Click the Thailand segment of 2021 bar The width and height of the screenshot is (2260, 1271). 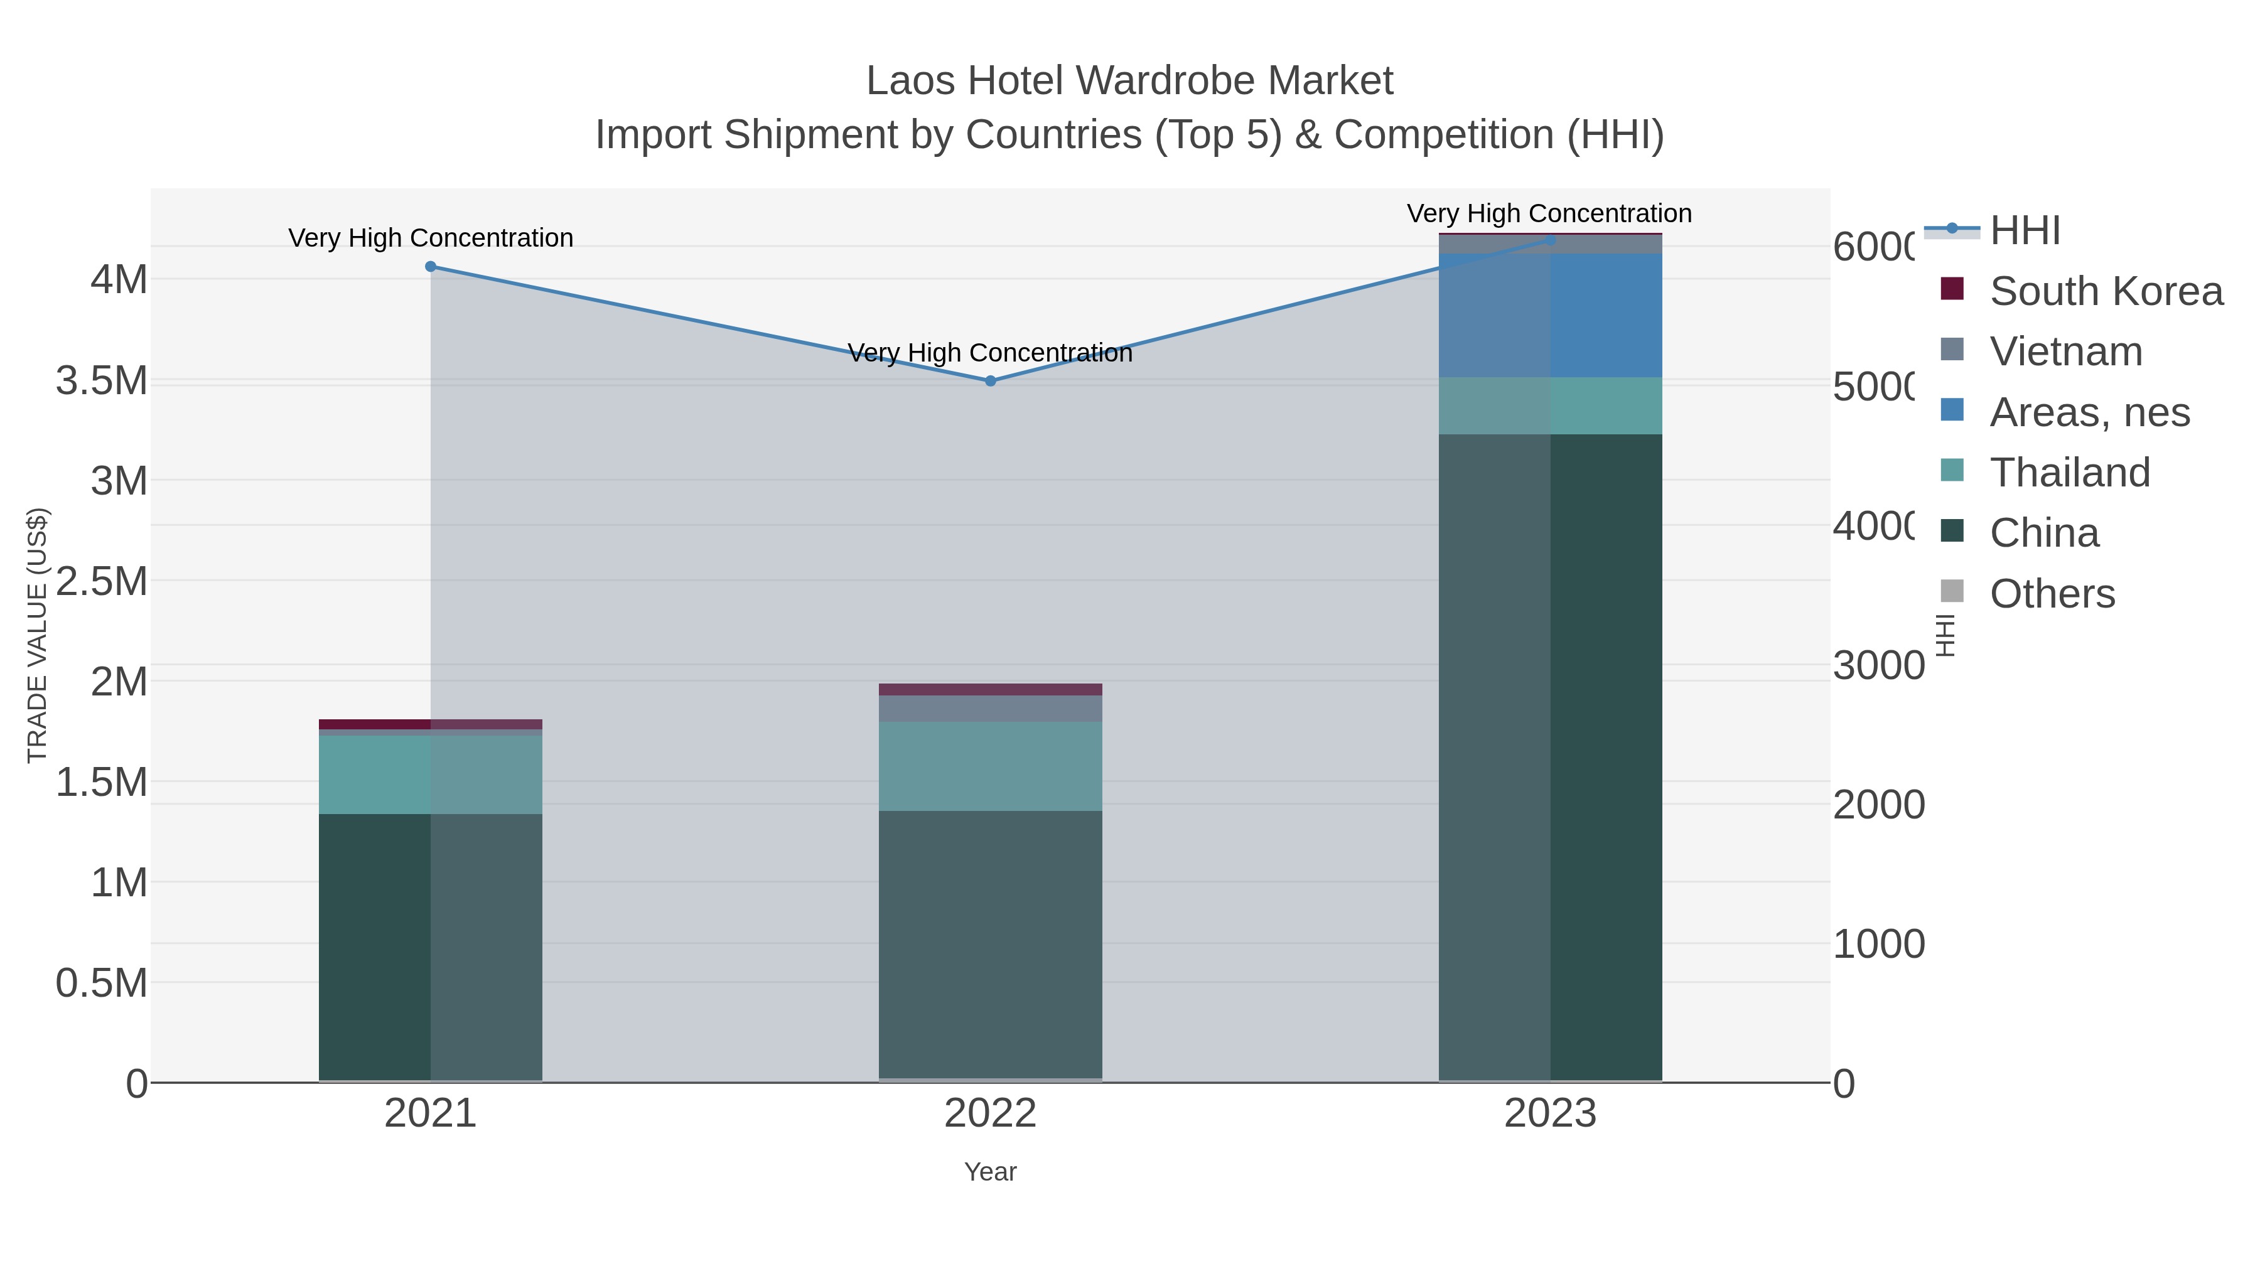431,775
